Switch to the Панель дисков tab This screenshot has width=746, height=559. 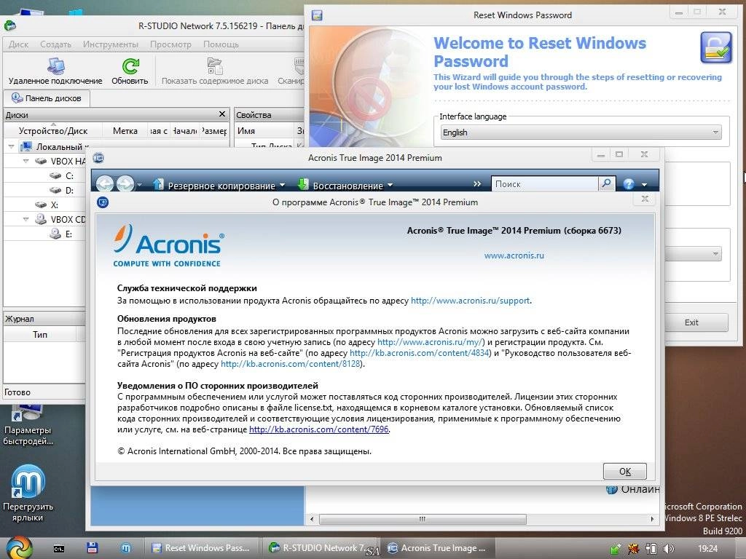coord(47,98)
